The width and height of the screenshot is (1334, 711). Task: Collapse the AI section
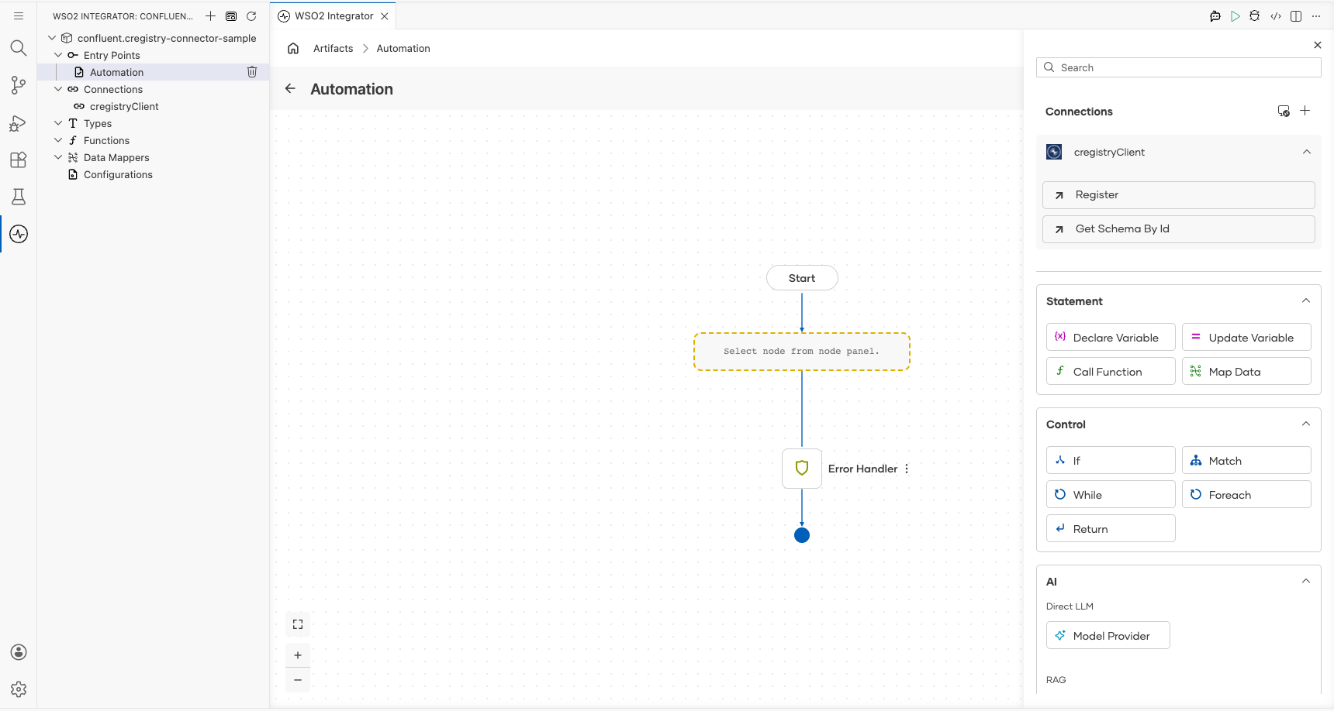pos(1306,581)
